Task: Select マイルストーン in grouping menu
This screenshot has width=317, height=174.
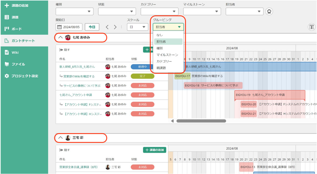Action: [167, 55]
